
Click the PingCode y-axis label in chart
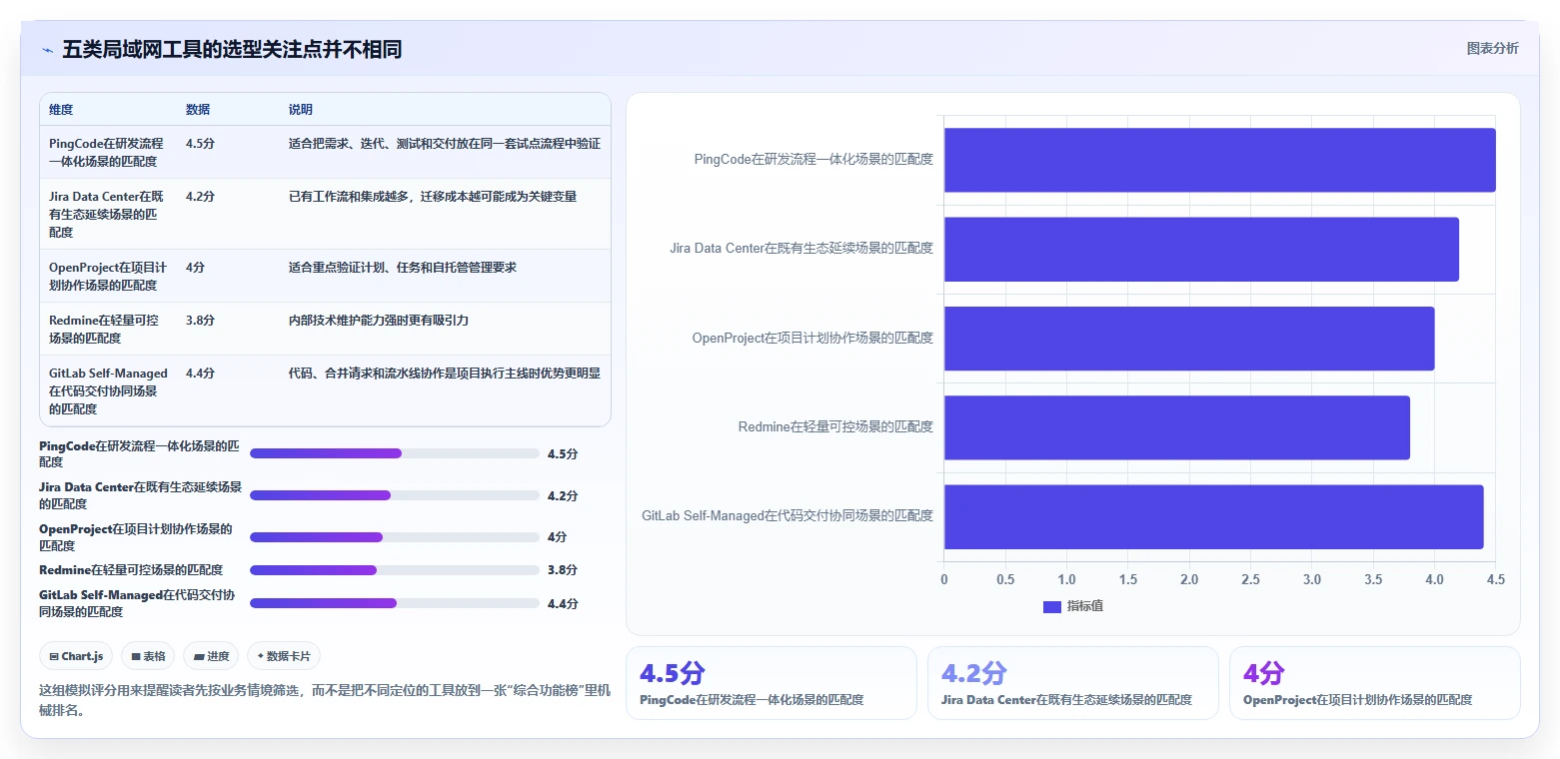click(813, 159)
